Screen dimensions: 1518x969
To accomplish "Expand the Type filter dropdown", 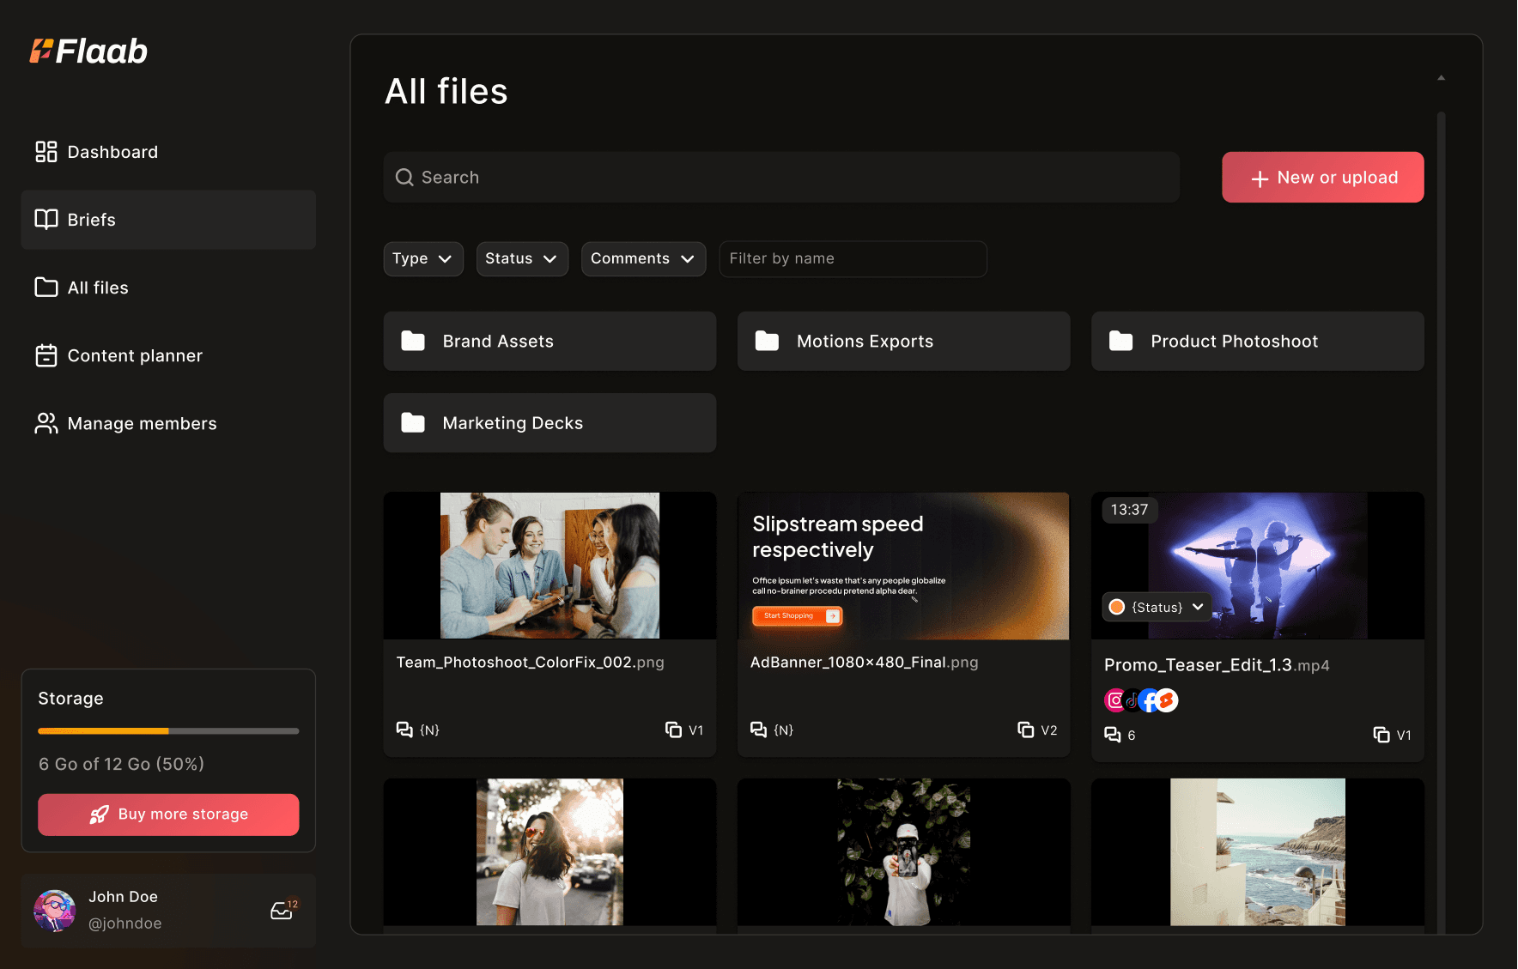I will [x=423, y=258].
